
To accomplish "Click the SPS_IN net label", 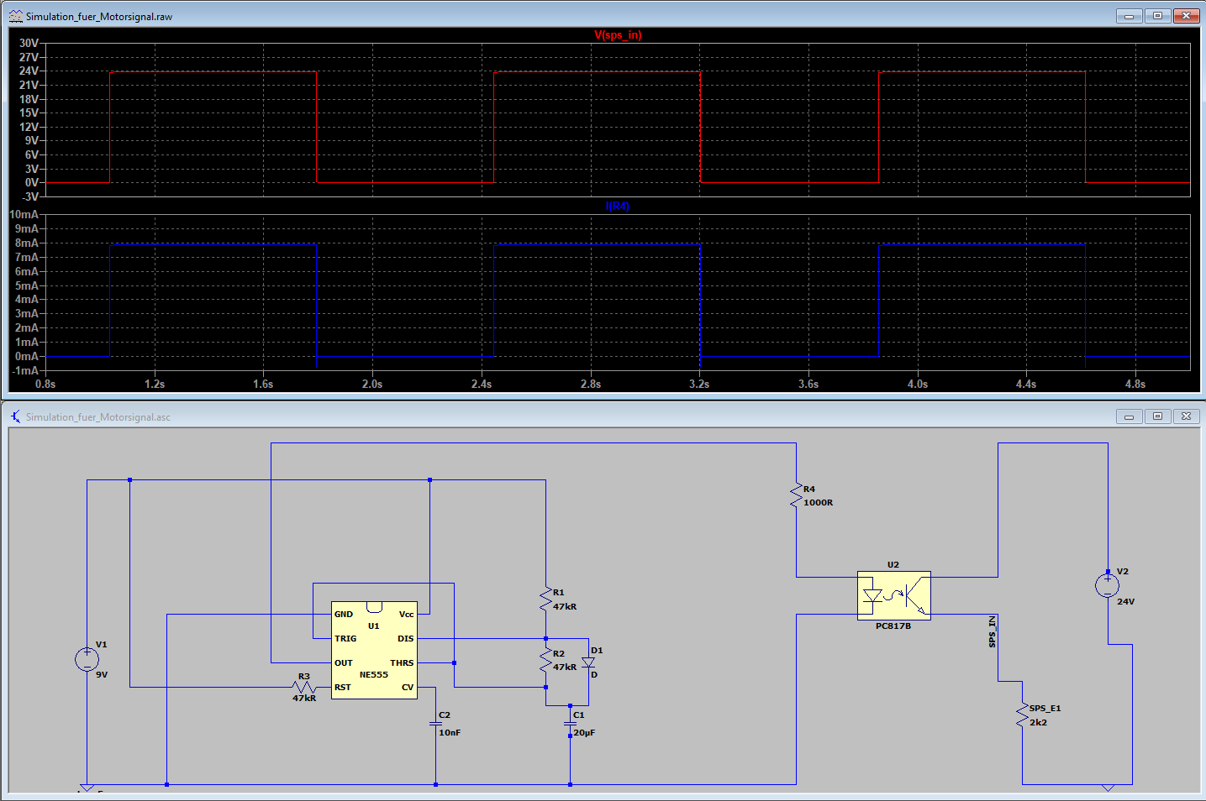I will click(993, 631).
